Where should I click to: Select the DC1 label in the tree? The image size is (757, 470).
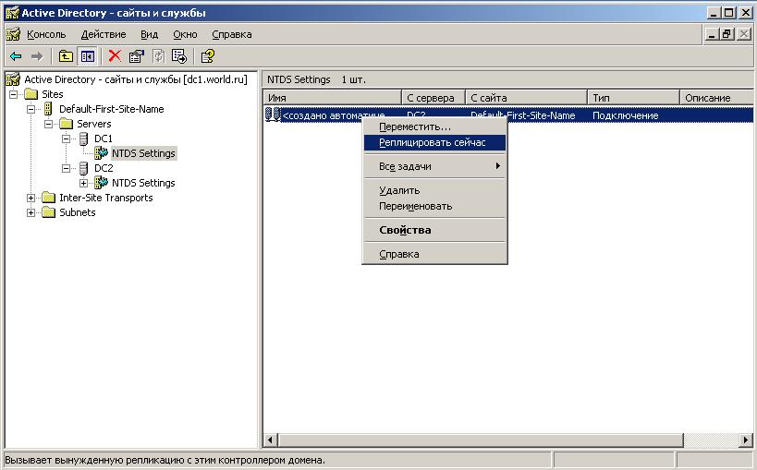104,139
